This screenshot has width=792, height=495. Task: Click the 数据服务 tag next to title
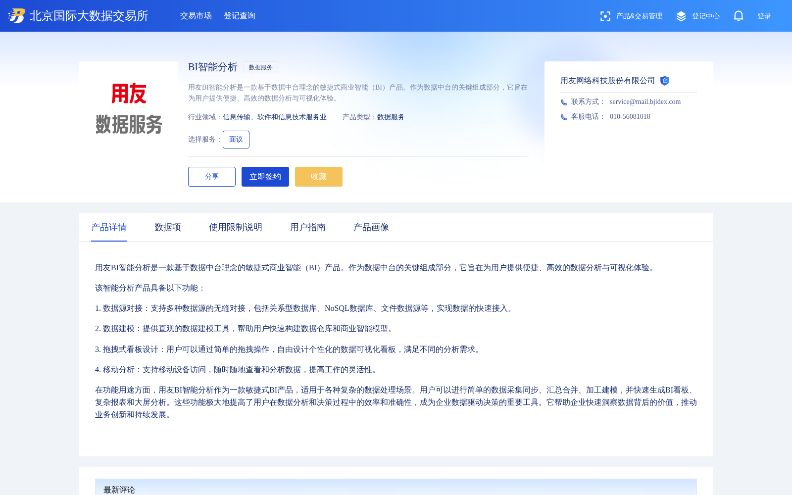(261, 67)
